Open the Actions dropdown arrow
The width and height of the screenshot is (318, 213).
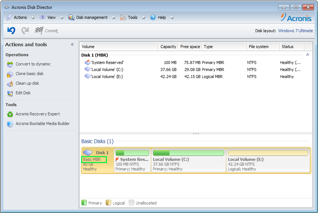[33, 17]
